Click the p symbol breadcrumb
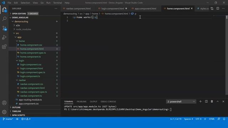 134,14
